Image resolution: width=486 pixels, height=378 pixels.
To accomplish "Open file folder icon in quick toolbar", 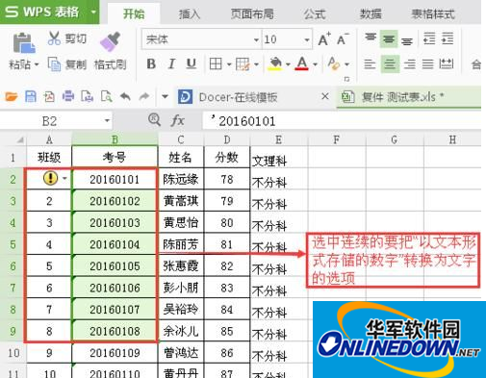I will click(12, 96).
